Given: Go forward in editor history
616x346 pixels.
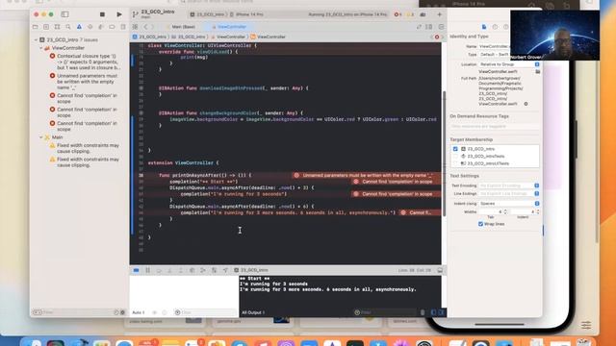Looking at the screenshot, I should tap(153, 27).
